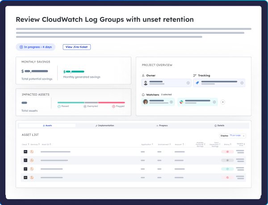Screen dimensions: 268x205
Task: Click the bell icon beside Watchers
Action: click(x=143, y=95)
